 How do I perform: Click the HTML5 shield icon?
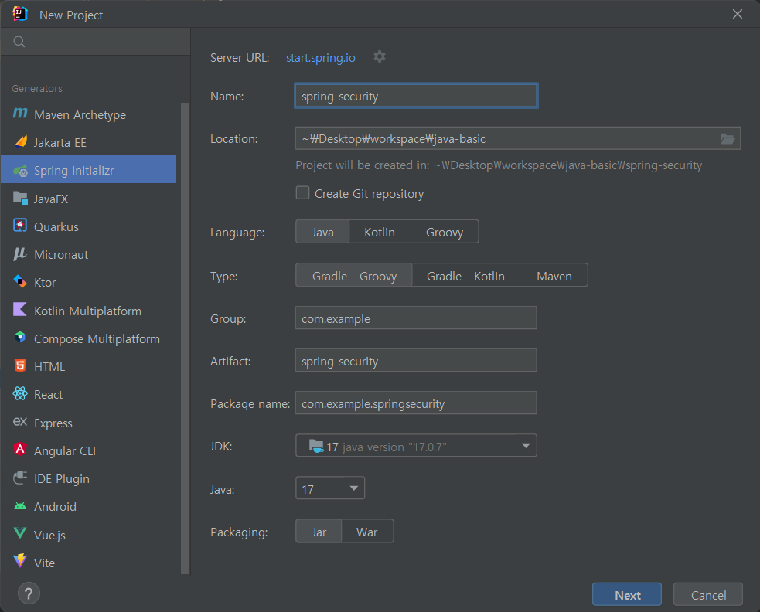click(20, 365)
